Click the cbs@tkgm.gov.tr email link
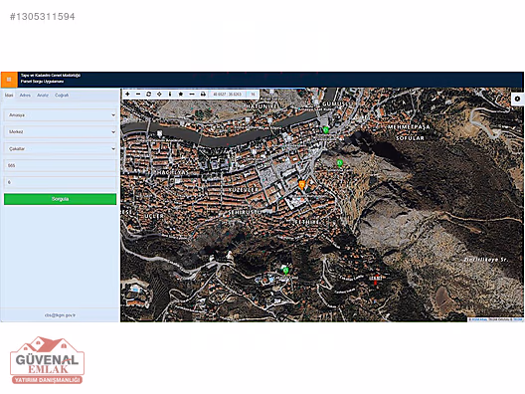Viewport: 525px width, 394px height. 61,315
